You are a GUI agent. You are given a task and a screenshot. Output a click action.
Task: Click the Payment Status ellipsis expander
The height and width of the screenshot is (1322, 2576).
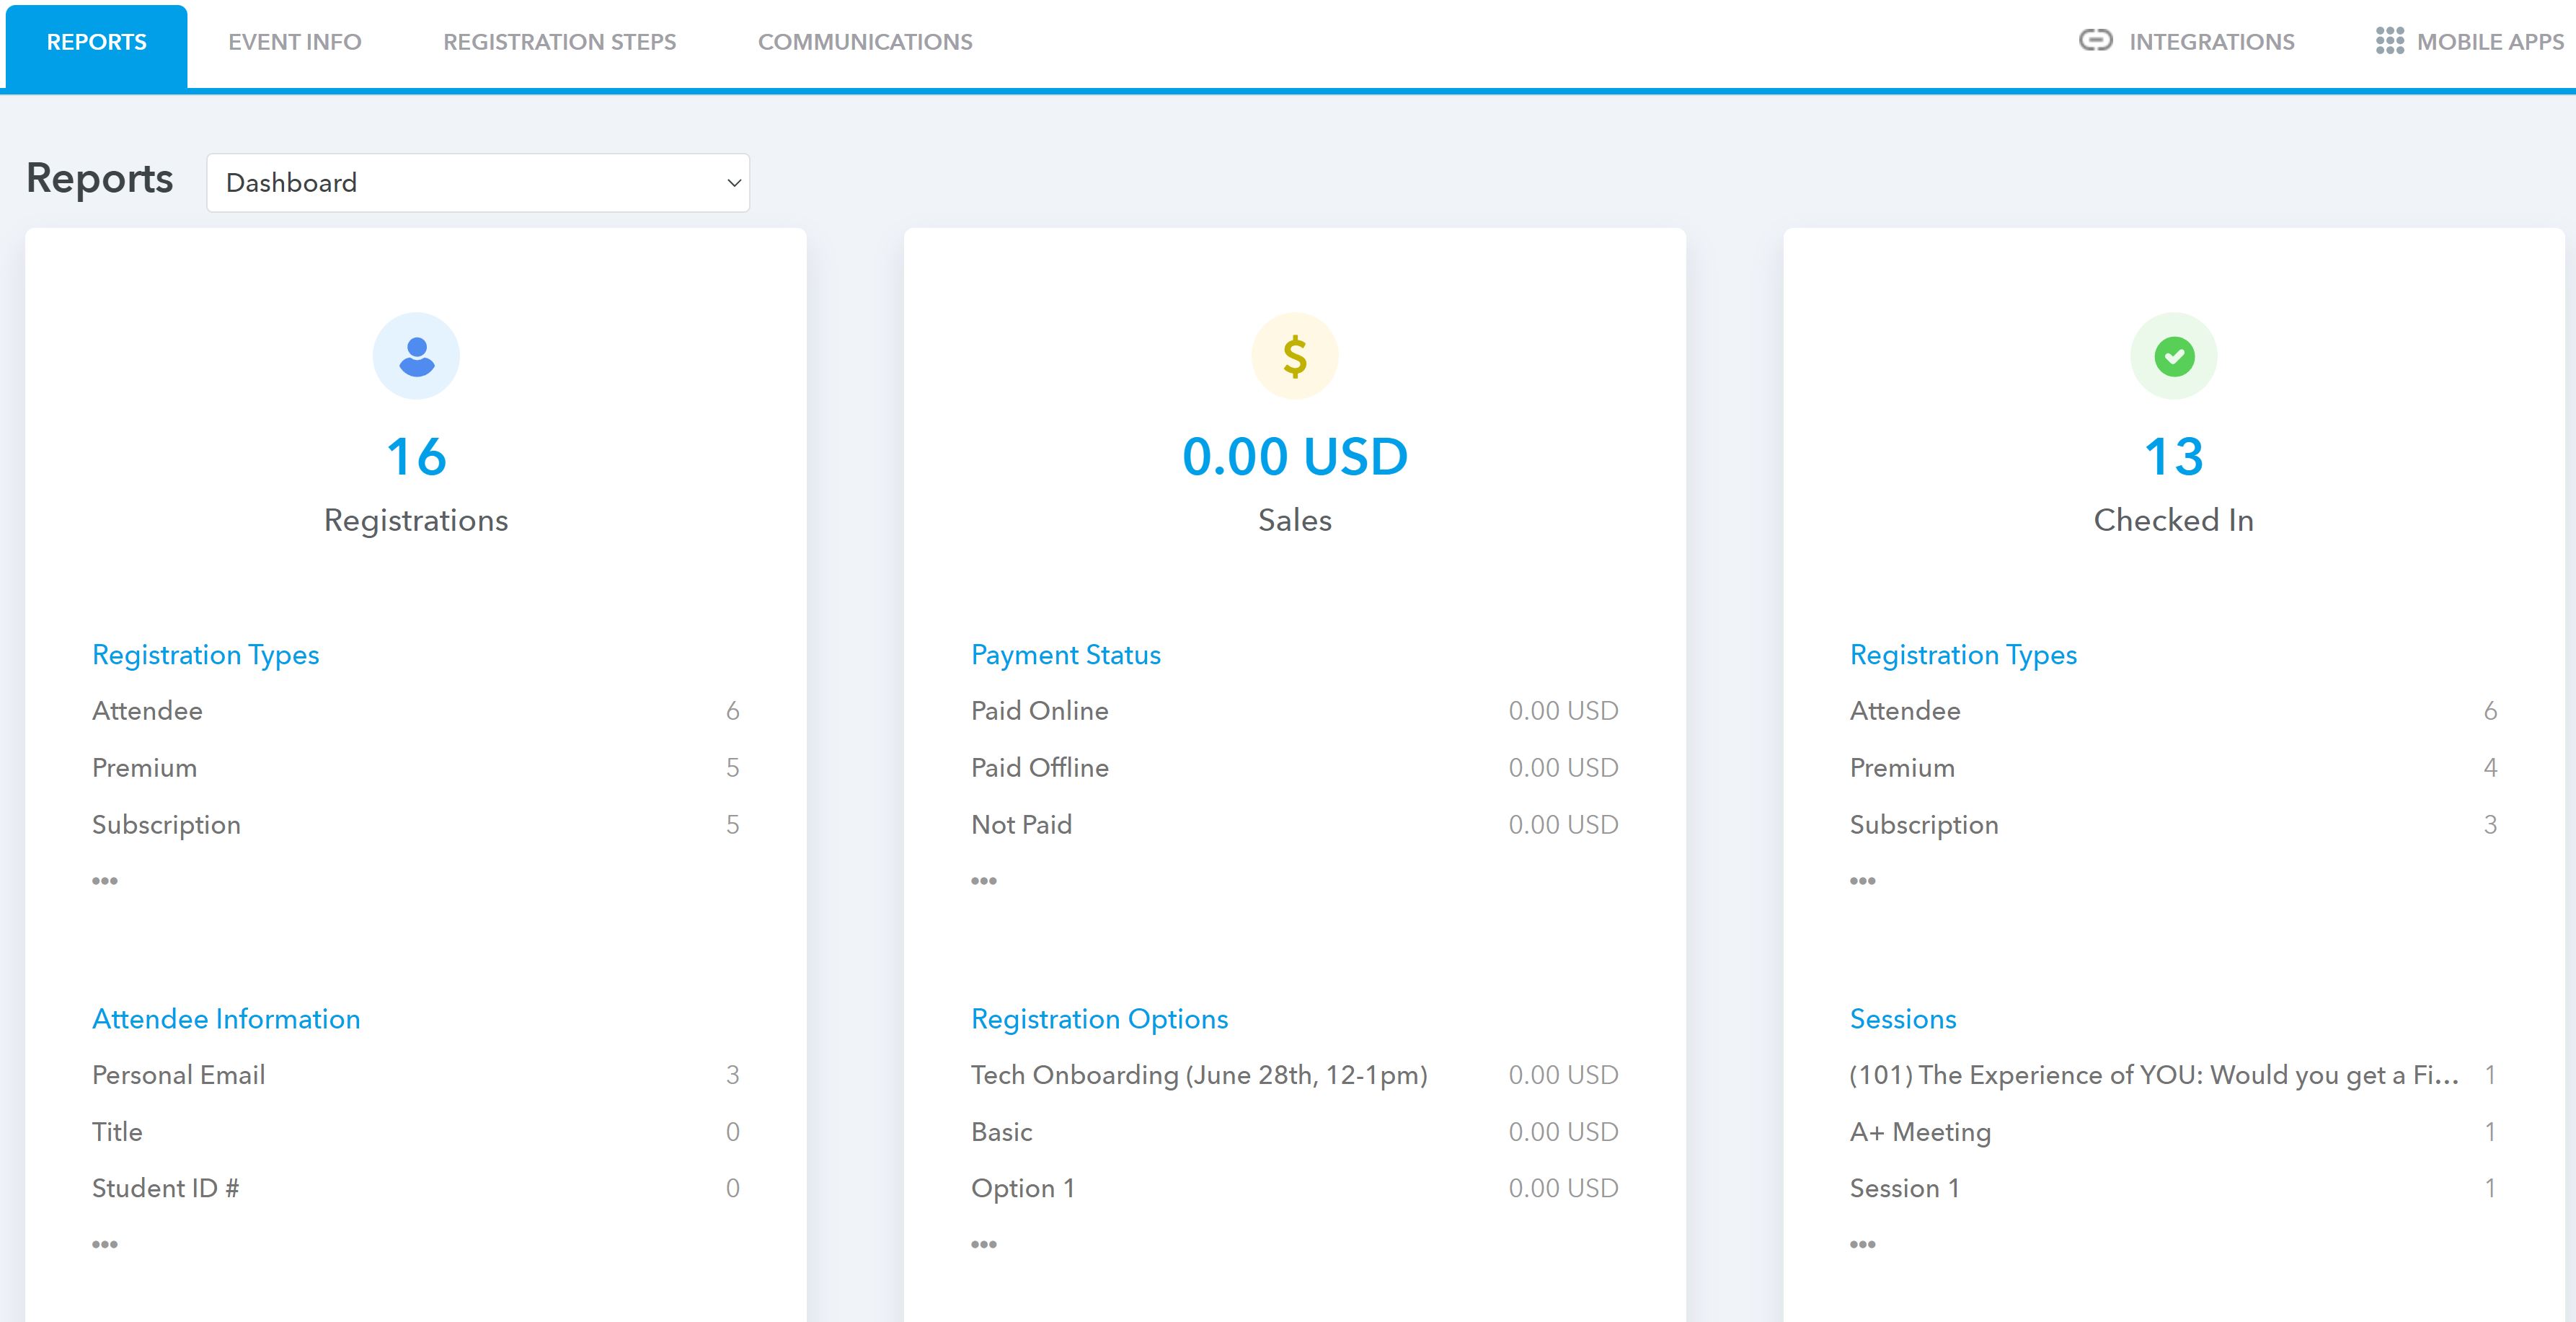pos(986,878)
